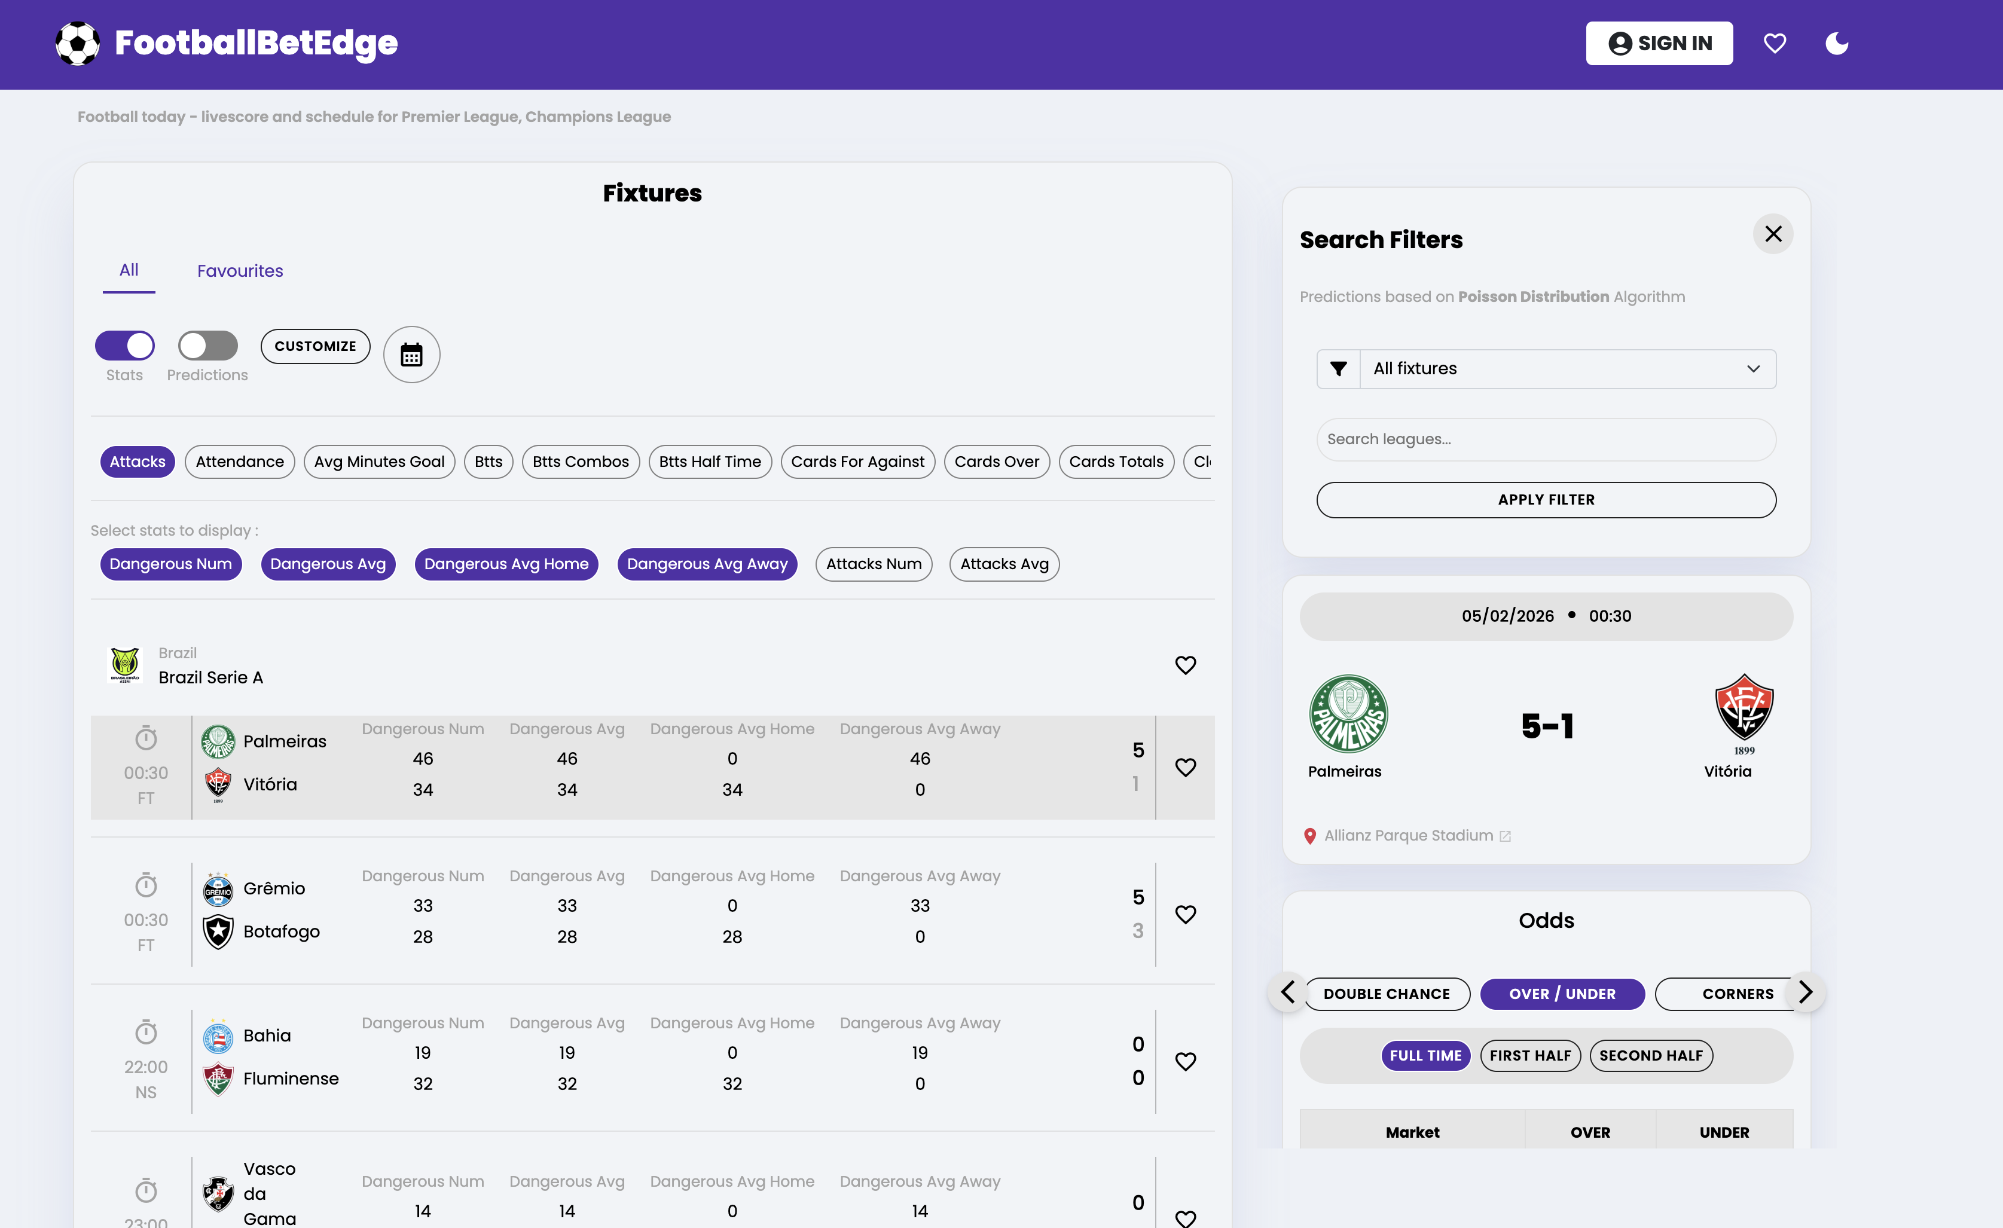Click the Brazil Serie A league logo
The height and width of the screenshot is (1228, 2003).
point(125,665)
